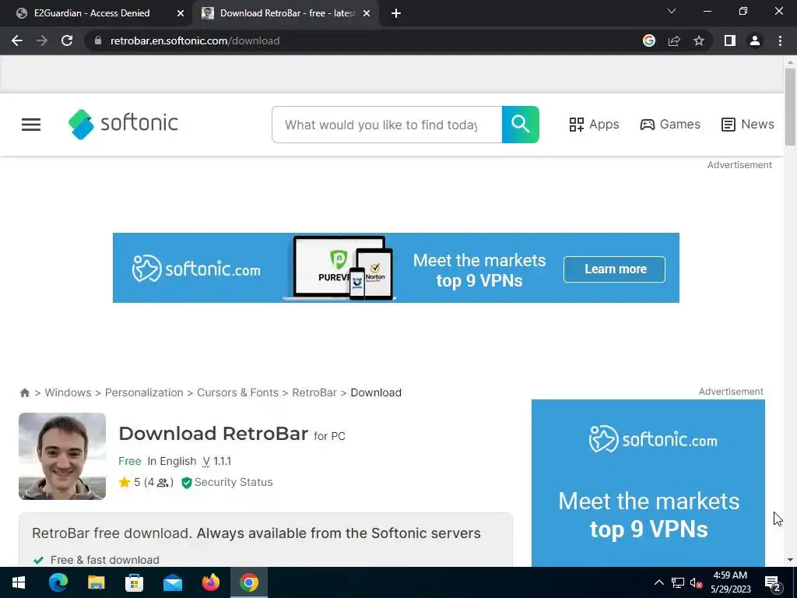Screen dimensions: 797x598
Task: Close the Download RetroBar tab
Action: 367,13
